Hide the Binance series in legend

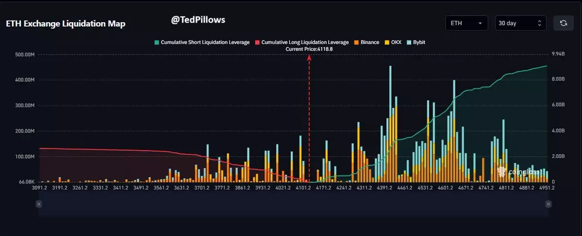point(366,43)
